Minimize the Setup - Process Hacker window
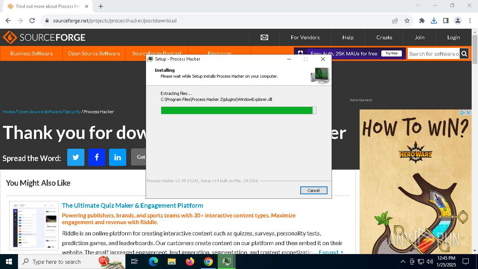Image resolution: width=478 pixels, height=269 pixels. tap(289, 59)
